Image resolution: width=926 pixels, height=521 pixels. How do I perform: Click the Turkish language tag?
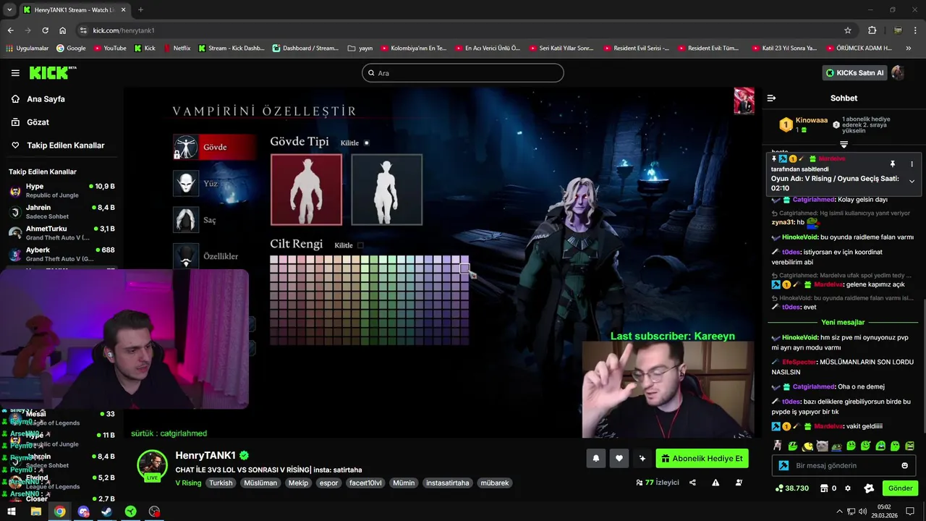click(221, 483)
